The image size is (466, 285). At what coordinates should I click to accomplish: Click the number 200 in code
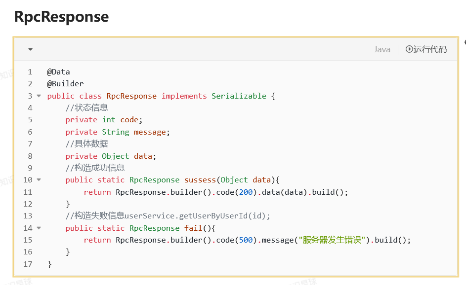246,192
